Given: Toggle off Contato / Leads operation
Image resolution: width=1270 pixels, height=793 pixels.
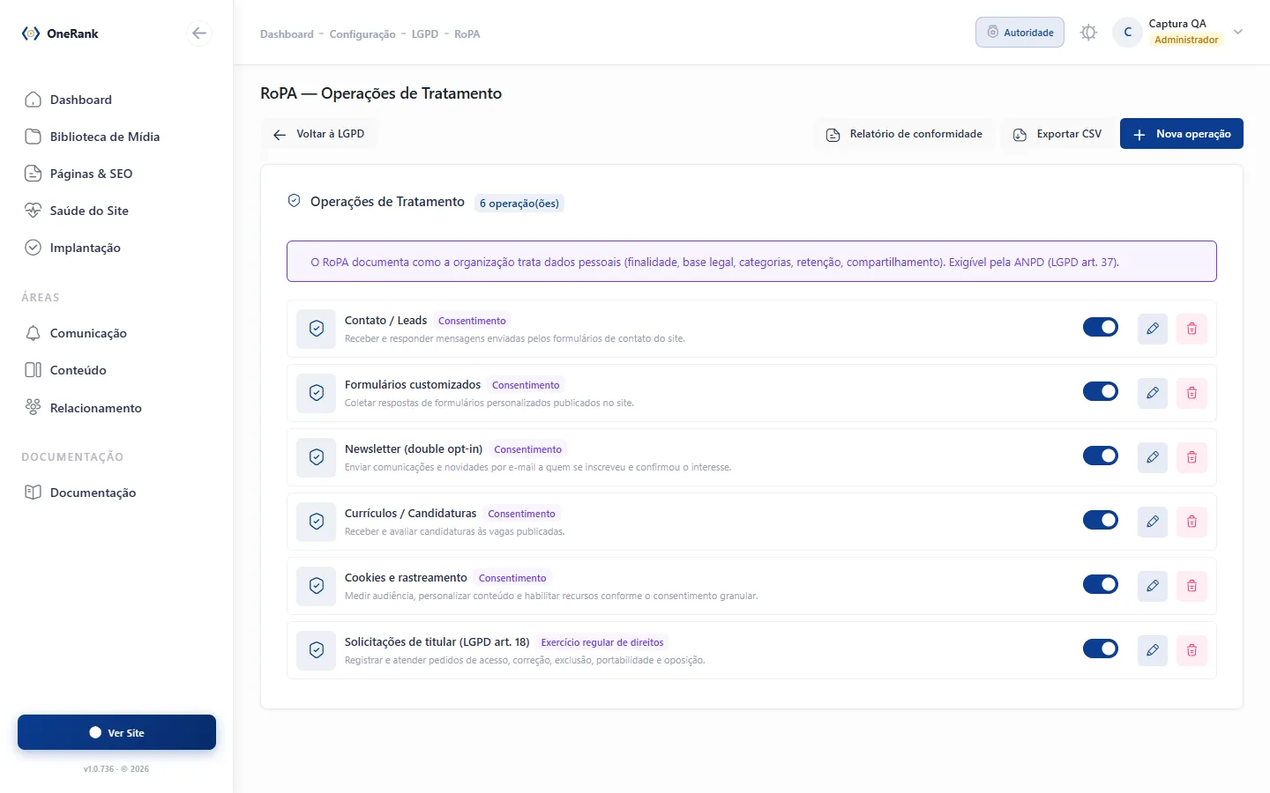Looking at the screenshot, I should 1101,327.
